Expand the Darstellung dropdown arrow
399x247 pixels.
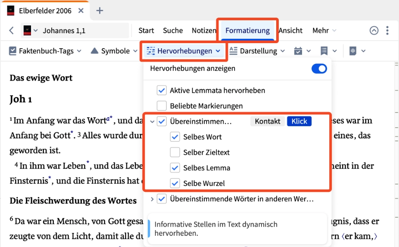point(283,51)
